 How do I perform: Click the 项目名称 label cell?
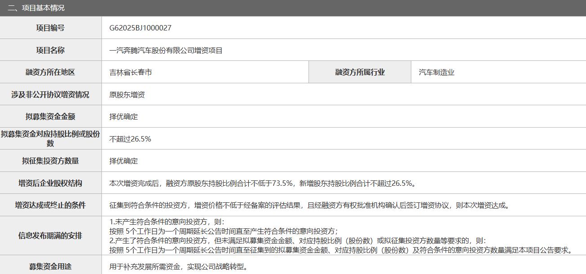tap(50, 50)
